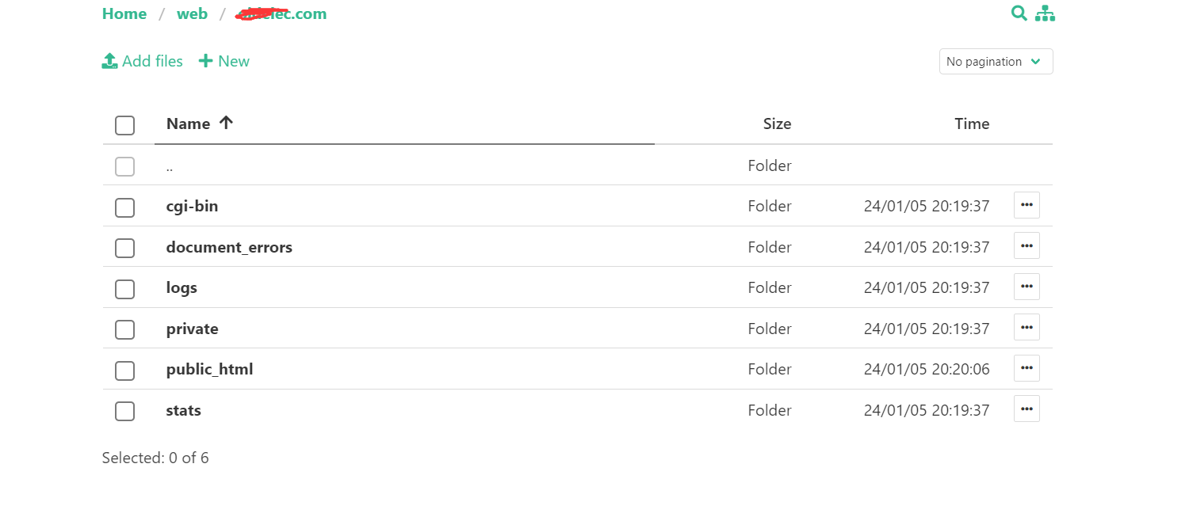Open three-dot menu for stats folder
The image size is (1189, 517).
[1027, 409]
